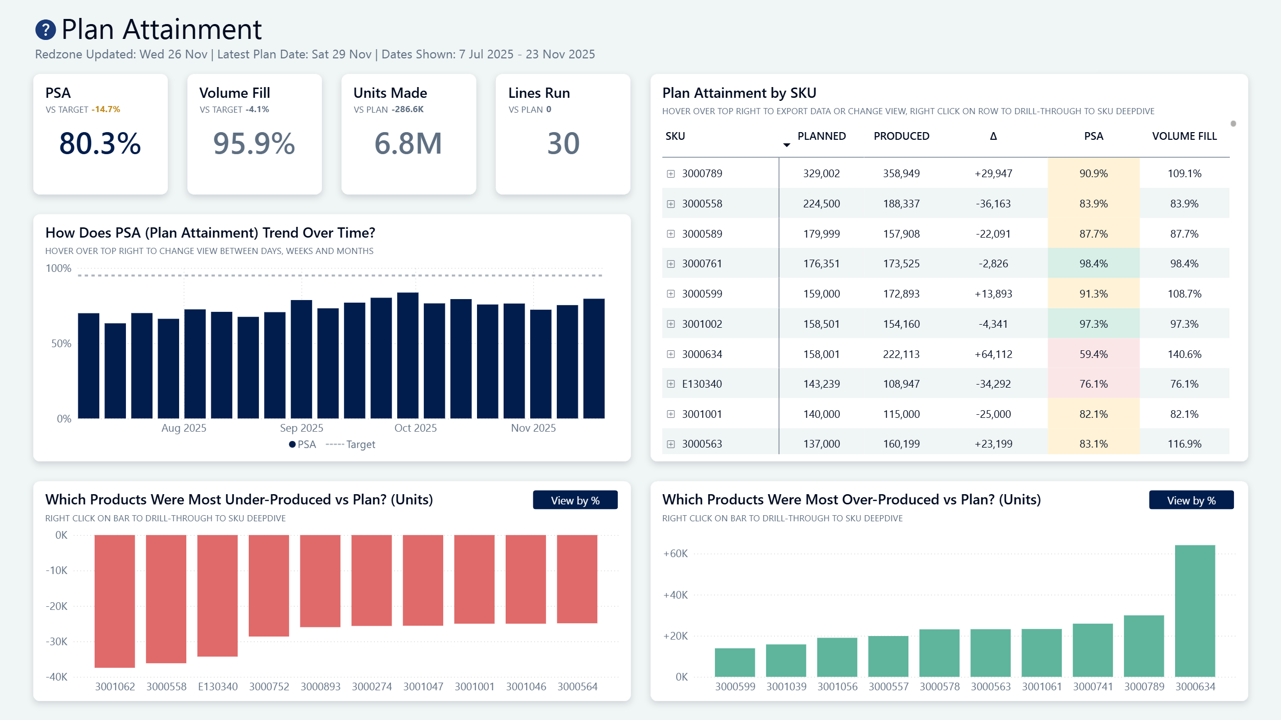Expand the row for SKU 3000634
The image size is (1281, 720).
pos(671,354)
